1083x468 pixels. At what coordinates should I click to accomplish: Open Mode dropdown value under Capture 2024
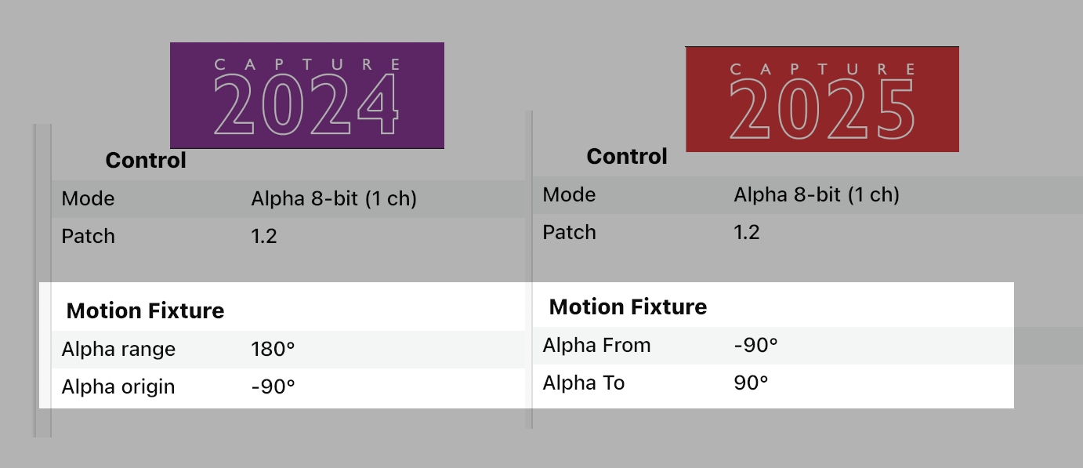334,199
